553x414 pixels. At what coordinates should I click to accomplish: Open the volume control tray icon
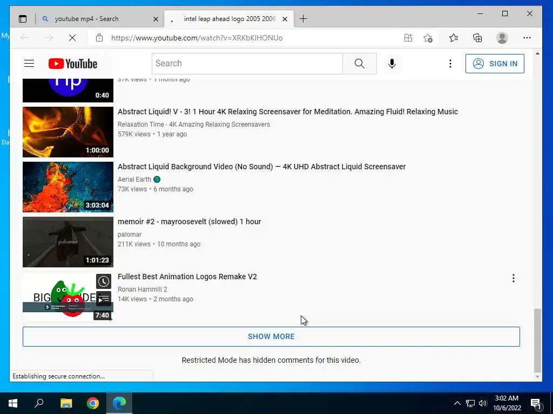(483, 403)
